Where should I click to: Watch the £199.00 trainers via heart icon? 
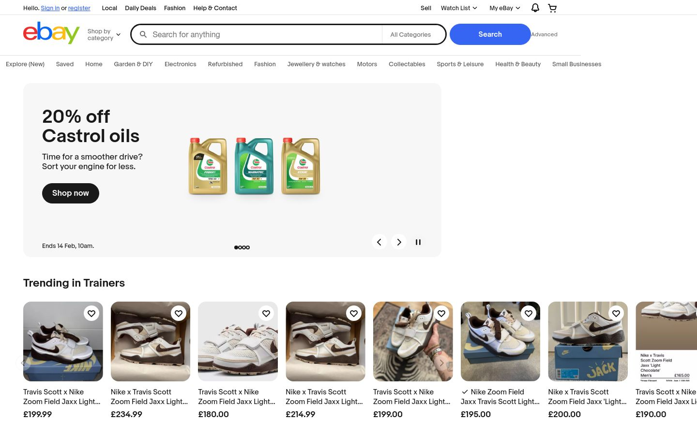click(441, 314)
